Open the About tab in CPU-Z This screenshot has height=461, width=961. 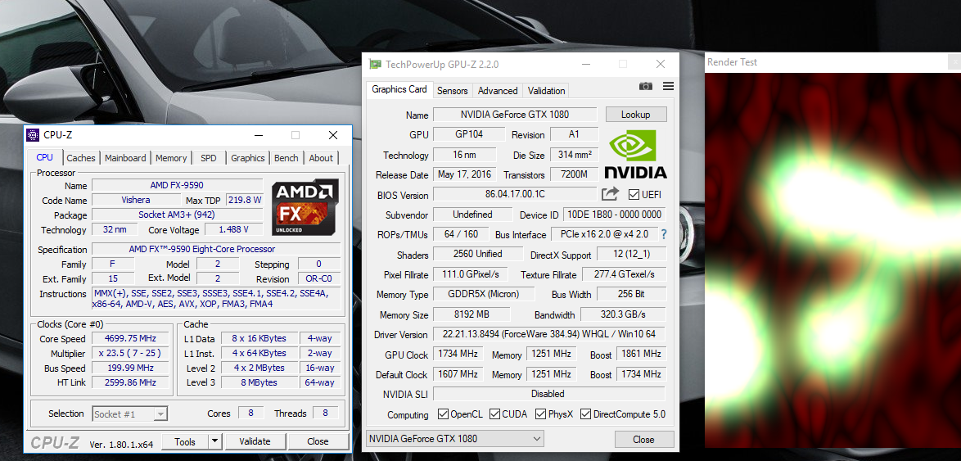pos(321,158)
